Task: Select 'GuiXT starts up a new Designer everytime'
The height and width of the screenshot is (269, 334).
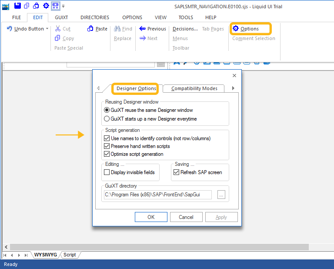Action: [x=107, y=118]
